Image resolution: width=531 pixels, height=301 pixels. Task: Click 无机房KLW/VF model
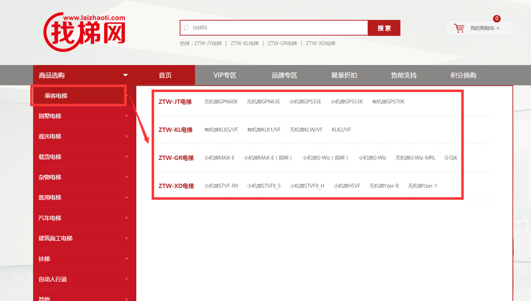pyautogui.click(x=306, y=130)
